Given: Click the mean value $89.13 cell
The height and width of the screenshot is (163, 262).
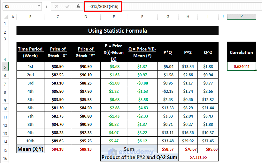Looking at the screenshot, I should 86,149.
